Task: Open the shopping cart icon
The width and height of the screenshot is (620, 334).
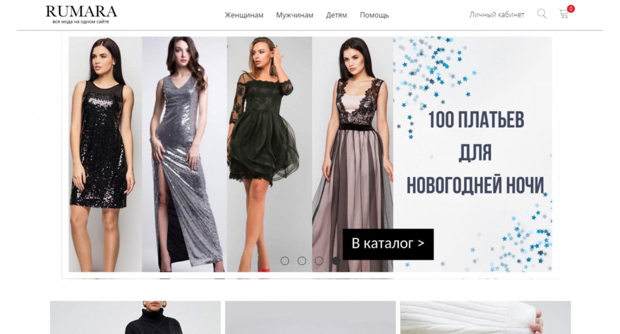Action: click(x=563, y=14)
